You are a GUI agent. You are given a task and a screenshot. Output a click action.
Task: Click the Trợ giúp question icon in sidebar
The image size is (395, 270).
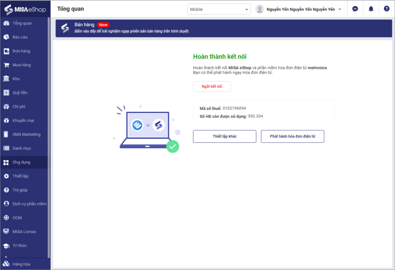point(6,190)
